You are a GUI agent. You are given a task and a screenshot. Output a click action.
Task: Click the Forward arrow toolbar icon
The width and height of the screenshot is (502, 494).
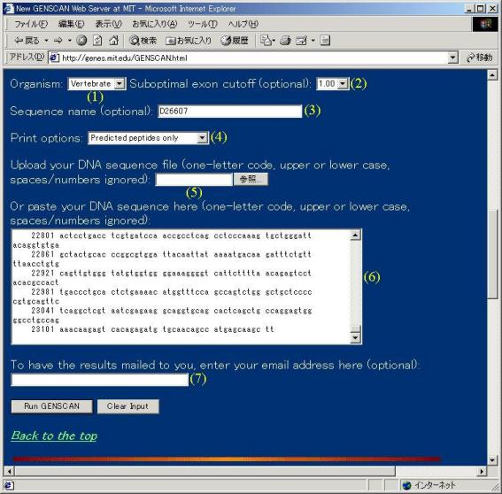pyautogui.click(x=58, y=41)
